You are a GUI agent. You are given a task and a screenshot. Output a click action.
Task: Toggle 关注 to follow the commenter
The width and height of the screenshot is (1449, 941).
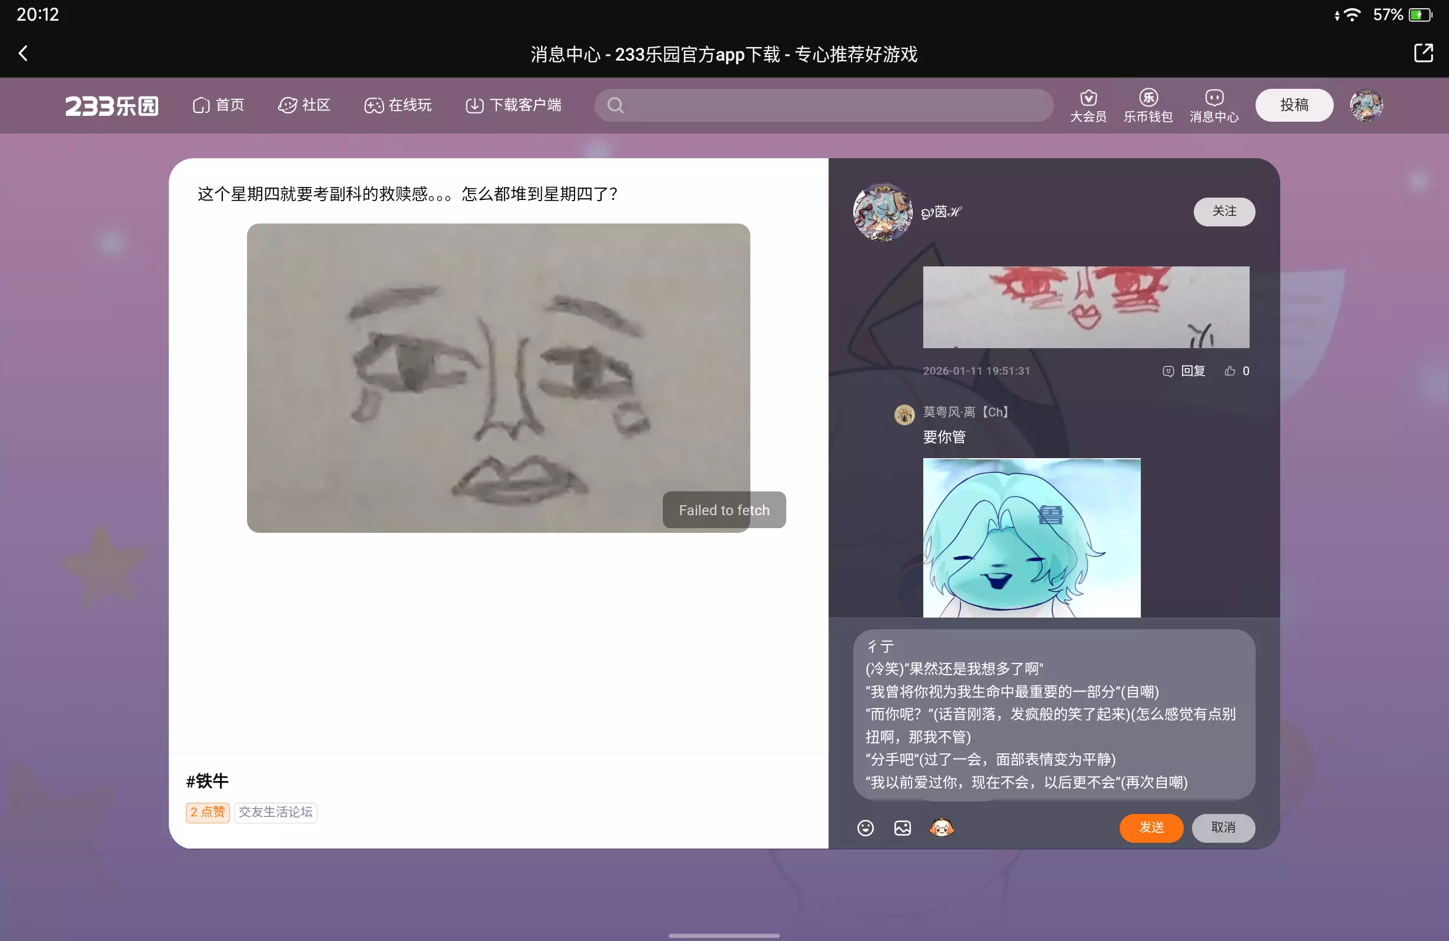click(1224, 211)
